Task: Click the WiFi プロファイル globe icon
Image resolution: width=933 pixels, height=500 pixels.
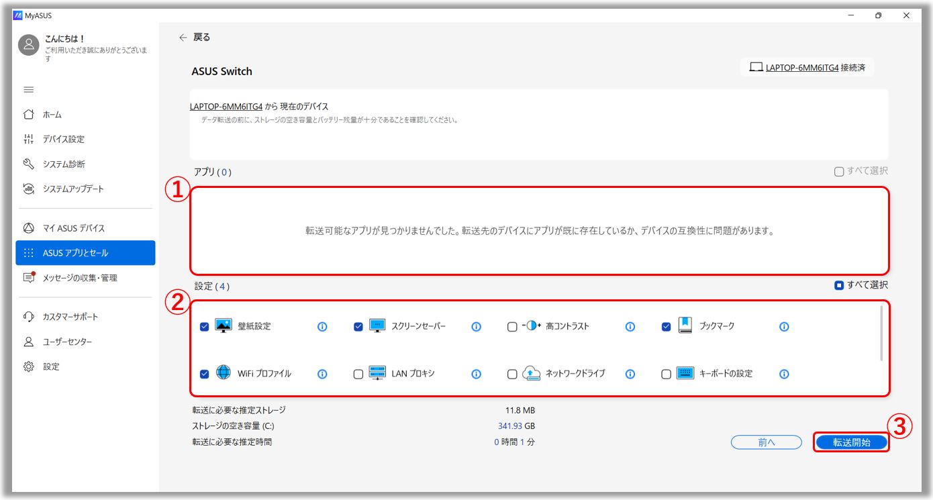Action: pos(224,373)
